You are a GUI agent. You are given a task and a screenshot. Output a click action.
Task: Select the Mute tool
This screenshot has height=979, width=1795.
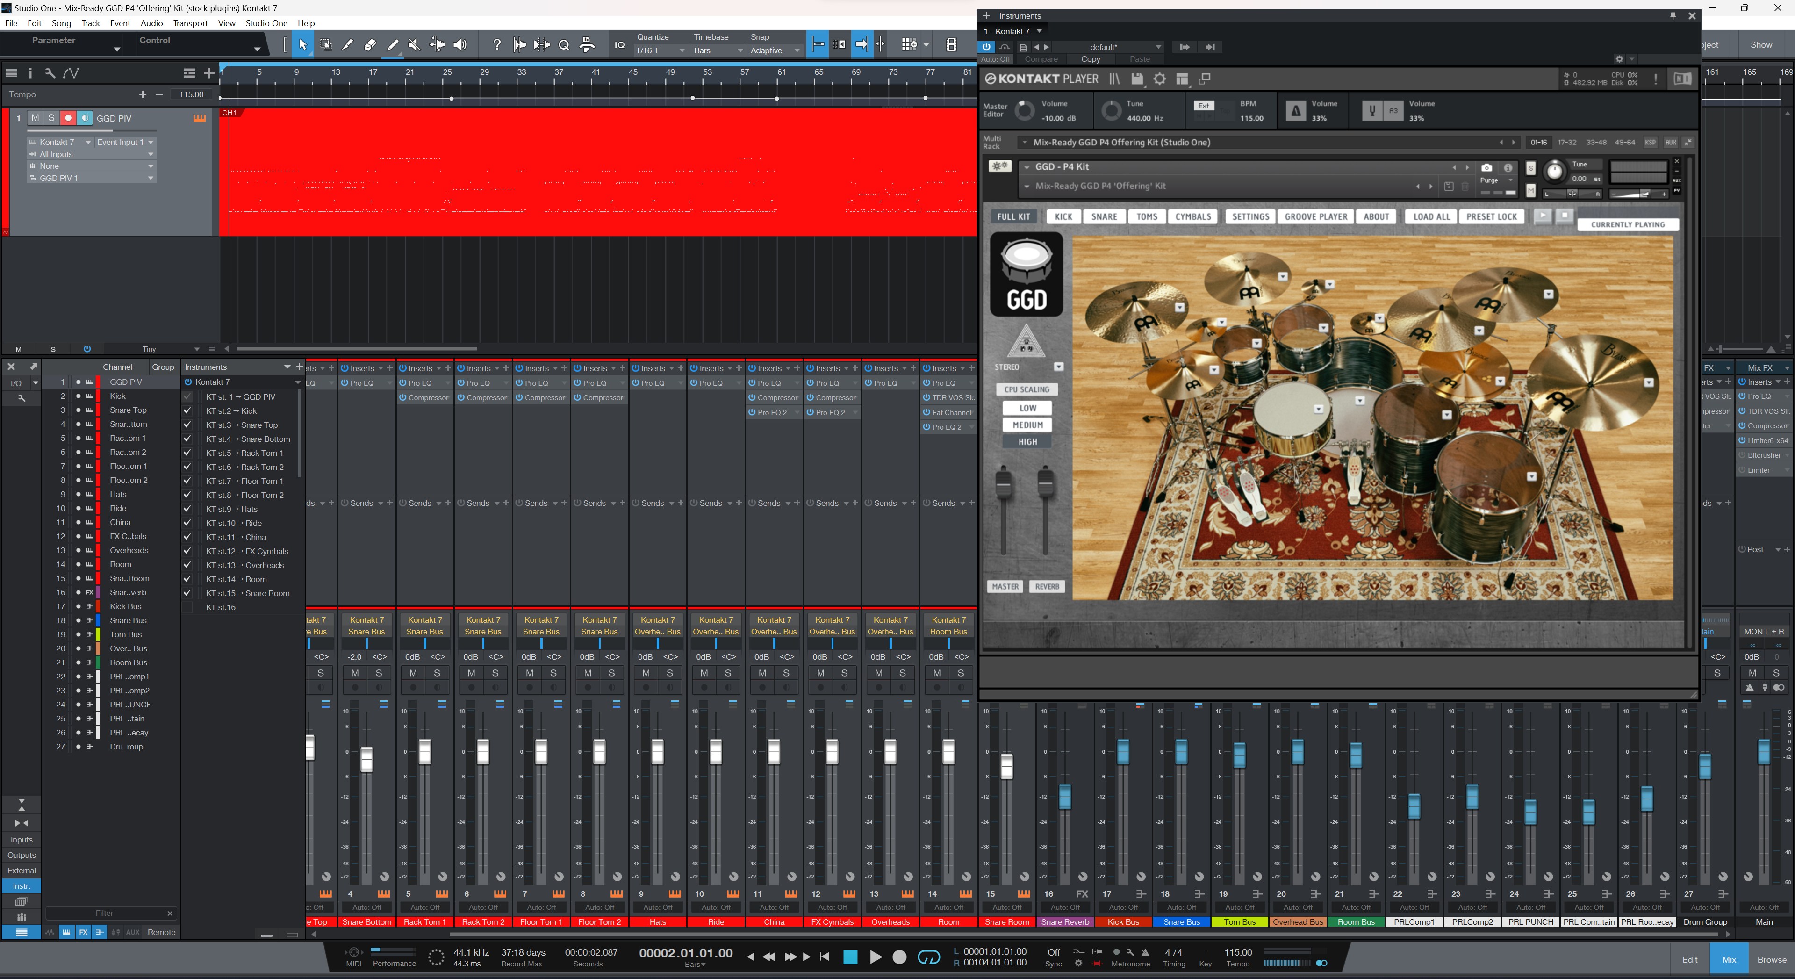click(x=415, y=44)
